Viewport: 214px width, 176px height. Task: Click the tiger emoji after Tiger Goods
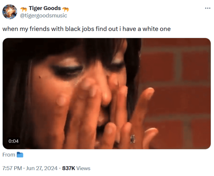(66, 9)
